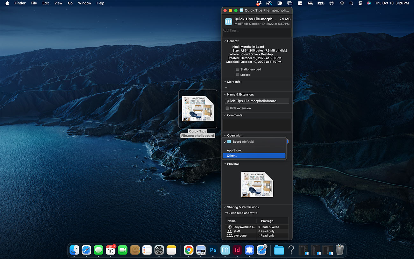414x259 pixels.
Task: Check the Locked checkbox
Action: (x=238, y=75)
